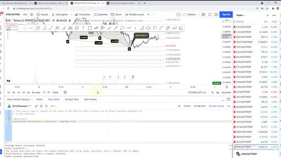The width and height of the screenshot is (281, 158).
Task: Open the Şablonlar templates menu
Action: click(101, 14)
